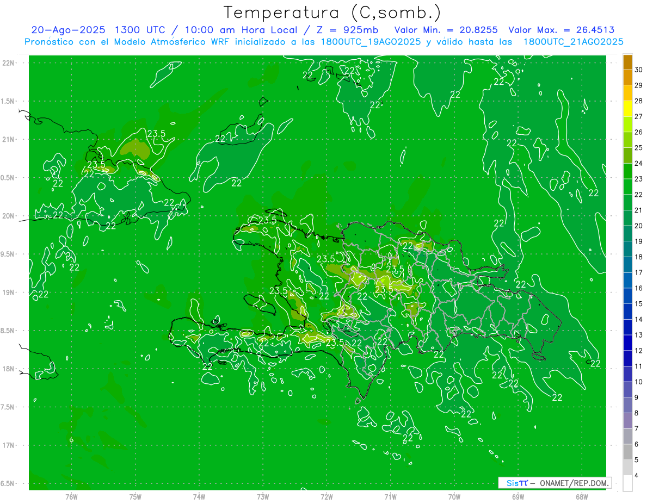Select the '21N' latitude axis label
This screenshot has width=653, height=504.
(9, 139)
